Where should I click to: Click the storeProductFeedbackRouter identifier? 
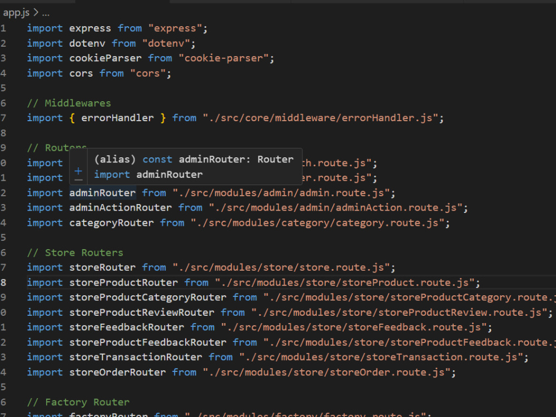[147, 342]
